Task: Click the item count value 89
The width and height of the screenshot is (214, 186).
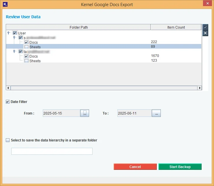Action: 153,47
